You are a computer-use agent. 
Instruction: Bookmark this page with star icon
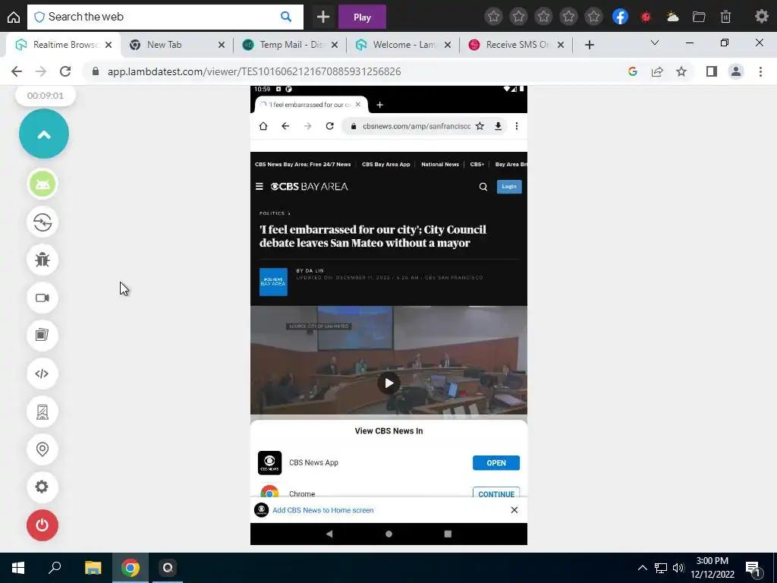681,71
